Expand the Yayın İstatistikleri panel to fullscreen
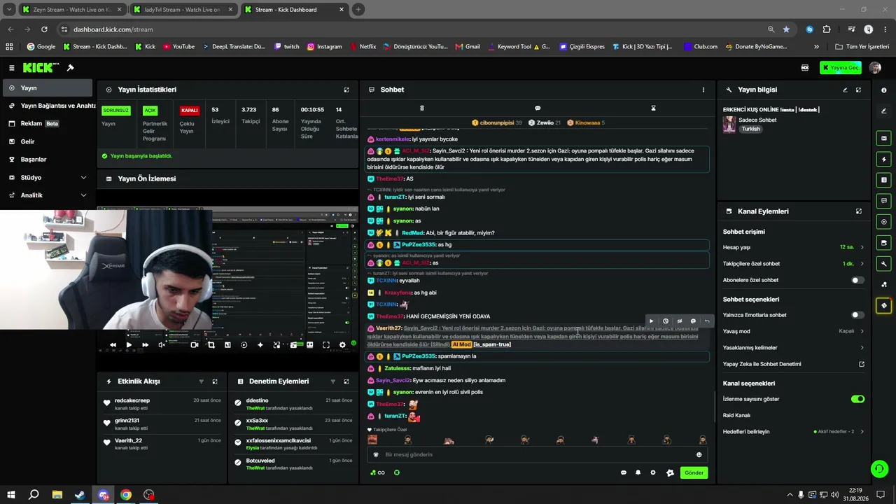Screen dimensions: 896x504 tap(346, 90)
